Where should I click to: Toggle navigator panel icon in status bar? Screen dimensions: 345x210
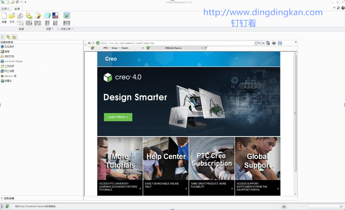coord(2,206)
